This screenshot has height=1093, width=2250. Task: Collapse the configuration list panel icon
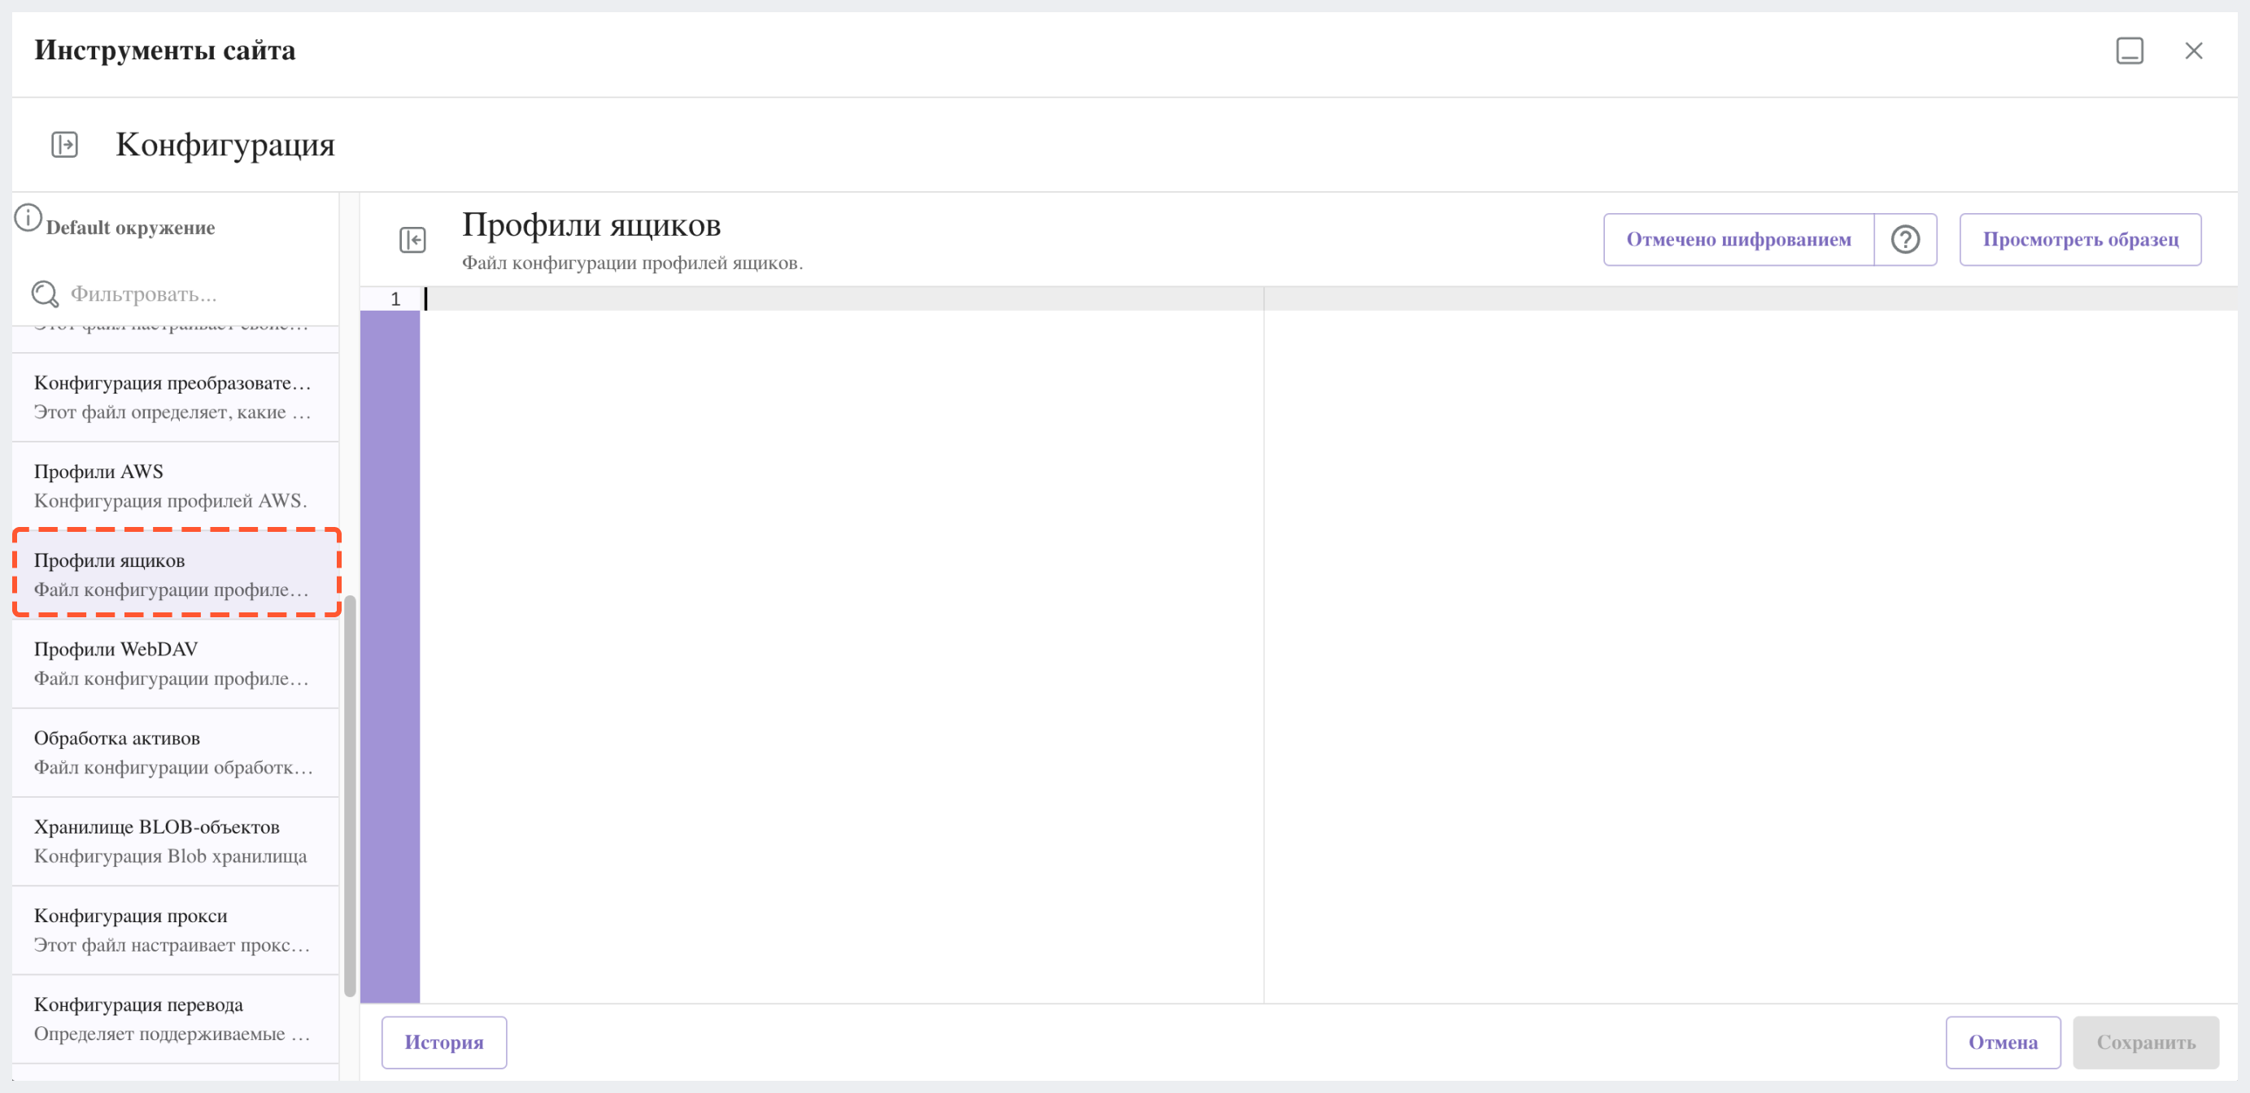pyautogui.click(x=412, y=239)
